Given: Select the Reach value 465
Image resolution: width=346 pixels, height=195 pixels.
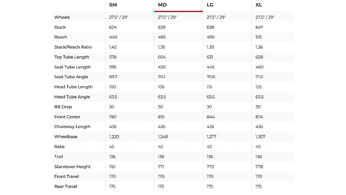Looking at the screenshot, I should click(x=162, y=37).
